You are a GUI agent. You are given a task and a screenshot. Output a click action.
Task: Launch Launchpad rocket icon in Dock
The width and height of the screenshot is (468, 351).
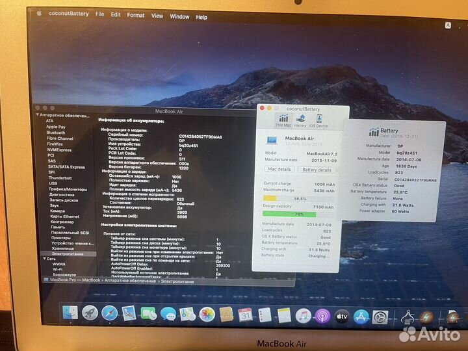point(90,313)
